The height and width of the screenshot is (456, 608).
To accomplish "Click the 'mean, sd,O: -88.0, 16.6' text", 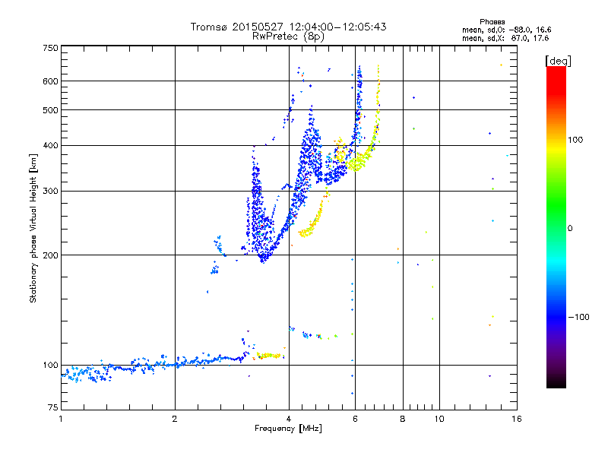I will pos(506,30).
